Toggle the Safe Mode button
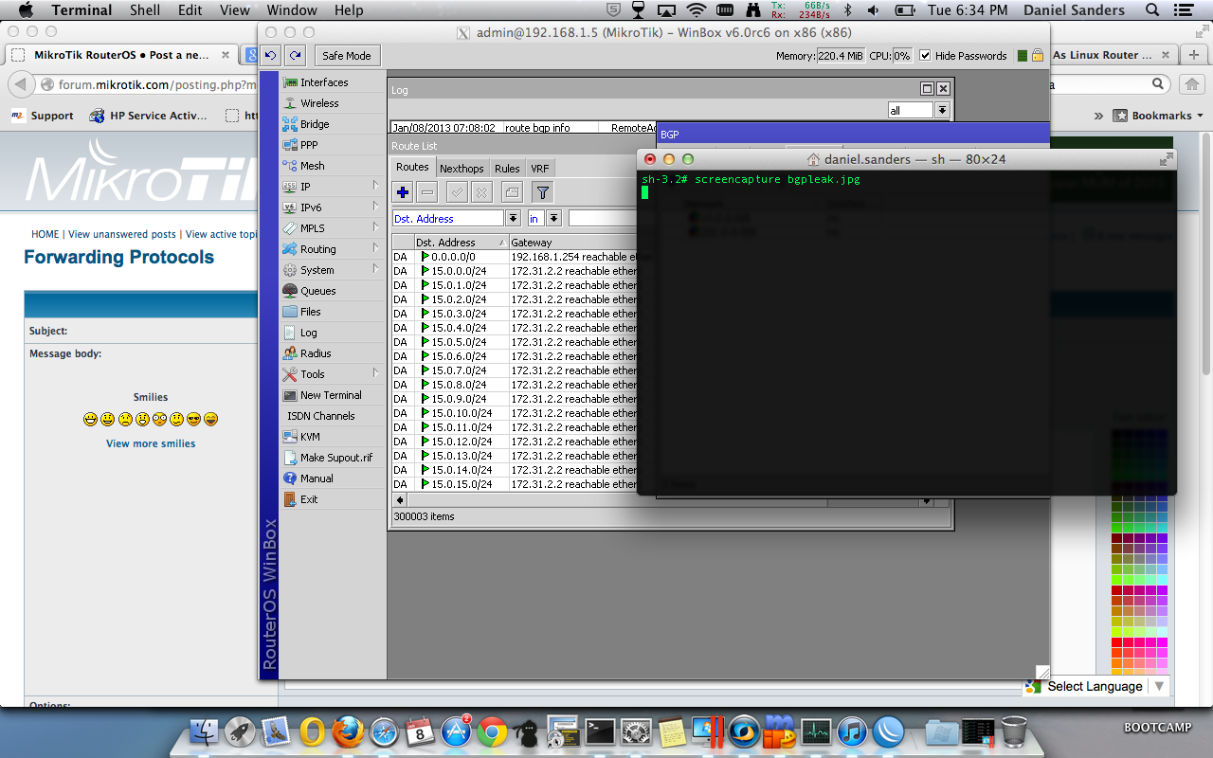The image size is (1213, 758). [x=346, y=56]
